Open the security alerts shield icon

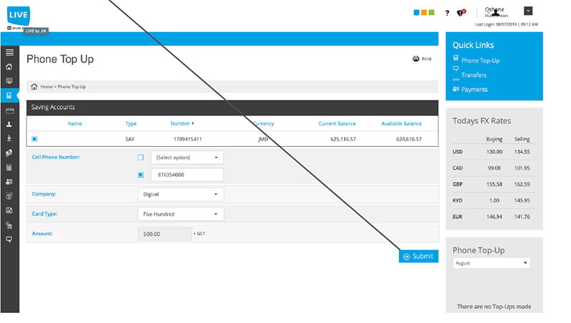460,13
